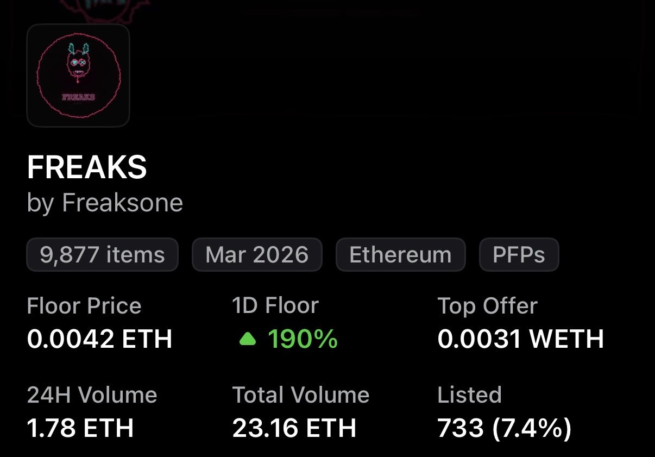Click the 0.0031 WETH top offer value
Screen dimensions: 655x457
point(520,340)
